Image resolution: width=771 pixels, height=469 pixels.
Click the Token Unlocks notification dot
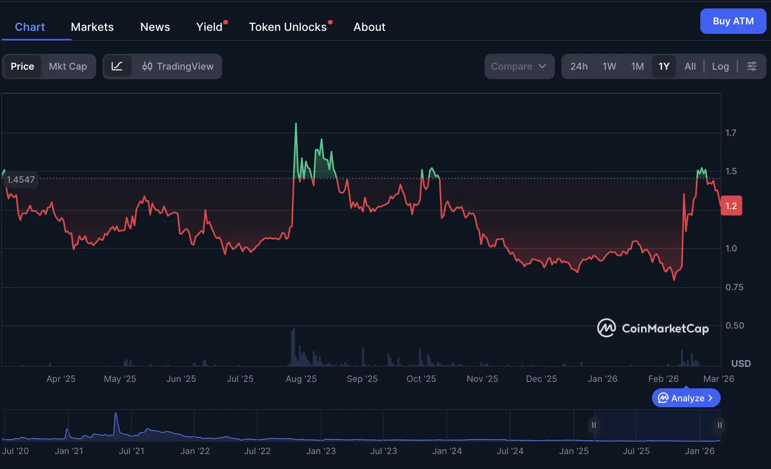pyautogui.click(x=330, y=21)
